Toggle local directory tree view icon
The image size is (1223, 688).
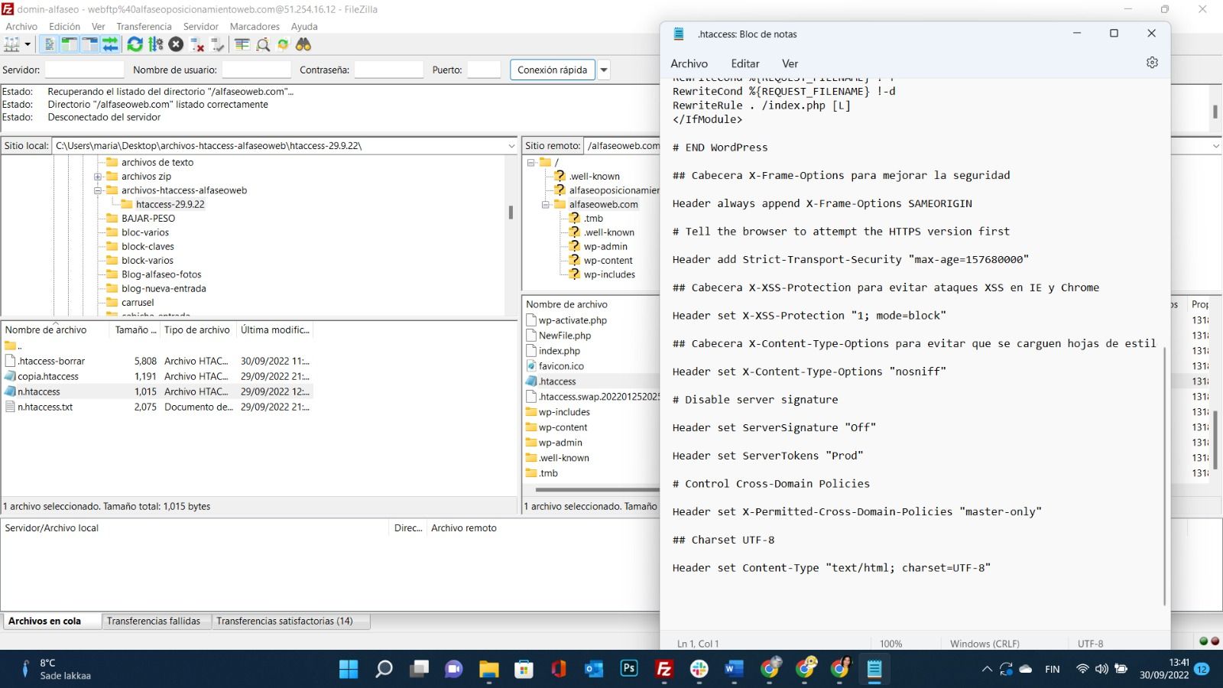(69, 44)
